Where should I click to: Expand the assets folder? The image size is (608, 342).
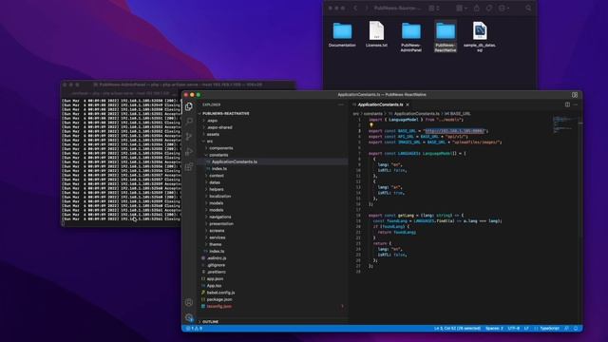click(213, 135)
